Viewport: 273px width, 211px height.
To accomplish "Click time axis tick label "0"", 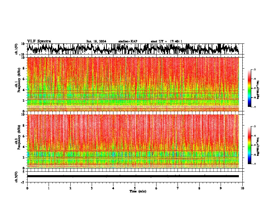I will pos(27,188).
